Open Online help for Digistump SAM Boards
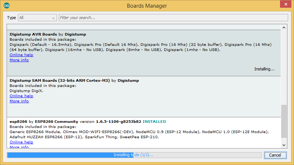This screenshot has height=165, width=294. (21, 96)
